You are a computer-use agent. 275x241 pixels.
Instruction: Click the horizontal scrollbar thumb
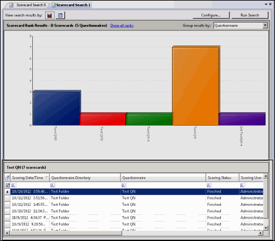tap(66, 233)
